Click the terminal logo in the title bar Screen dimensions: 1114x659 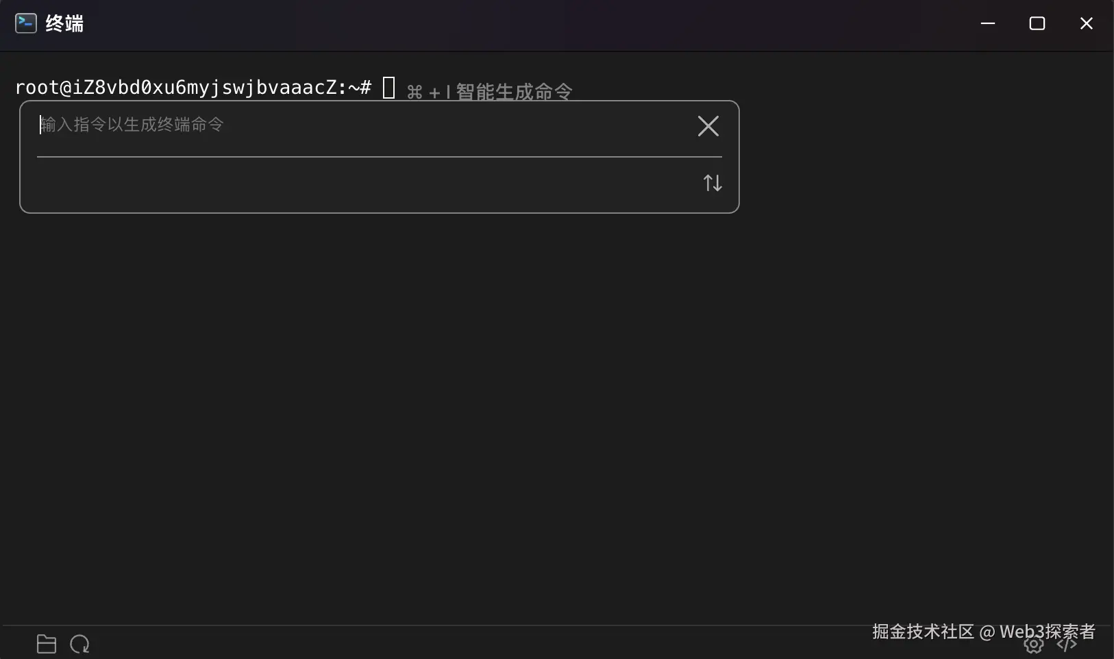coord(25,23)
